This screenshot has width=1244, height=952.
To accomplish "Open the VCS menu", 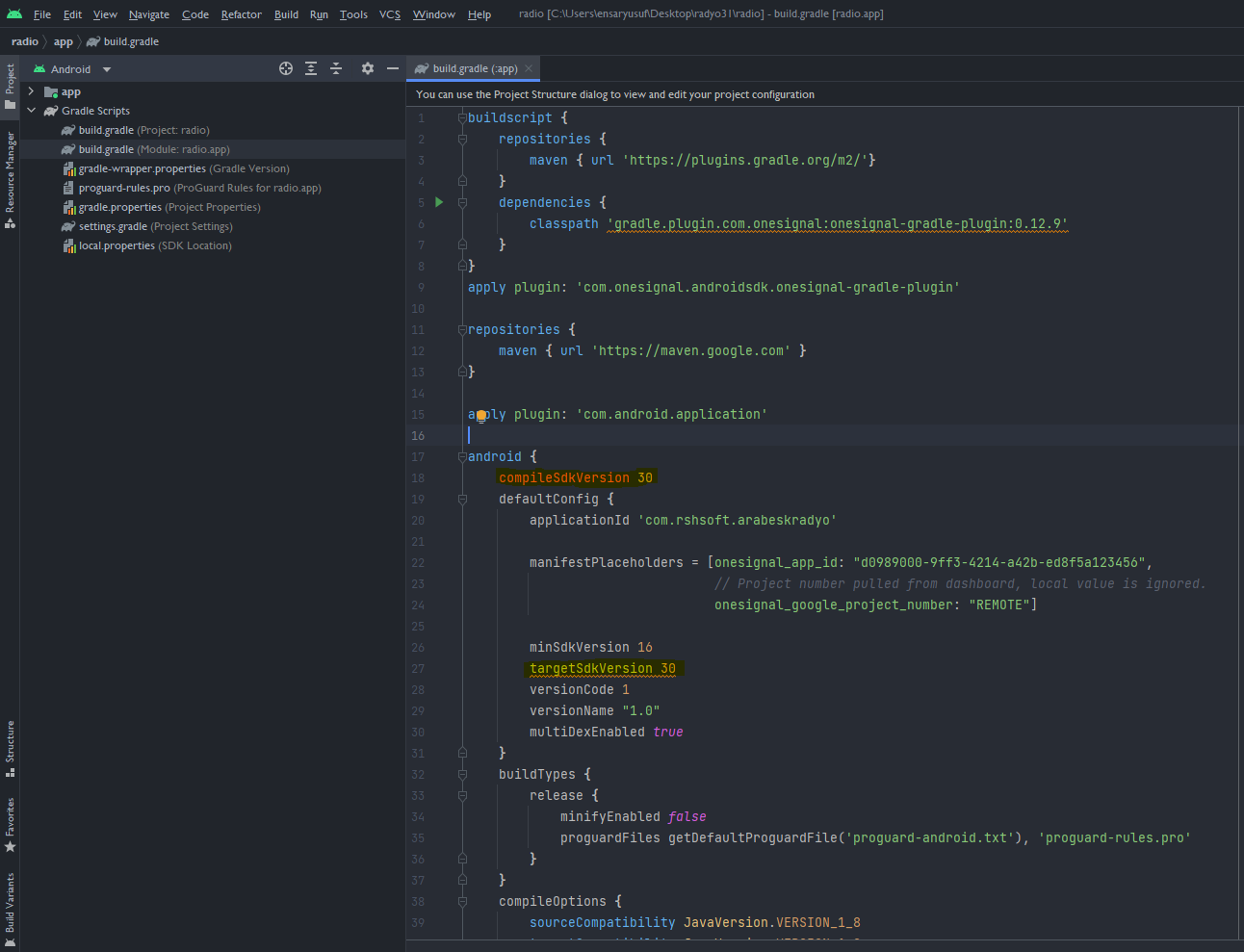I will click(x=390, y=14).
